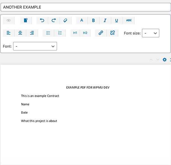Screen dimensions: 171x165
Task: Click the EXAMPLE PDF FOR WPMU DEV heading
Action: [88, 87]
